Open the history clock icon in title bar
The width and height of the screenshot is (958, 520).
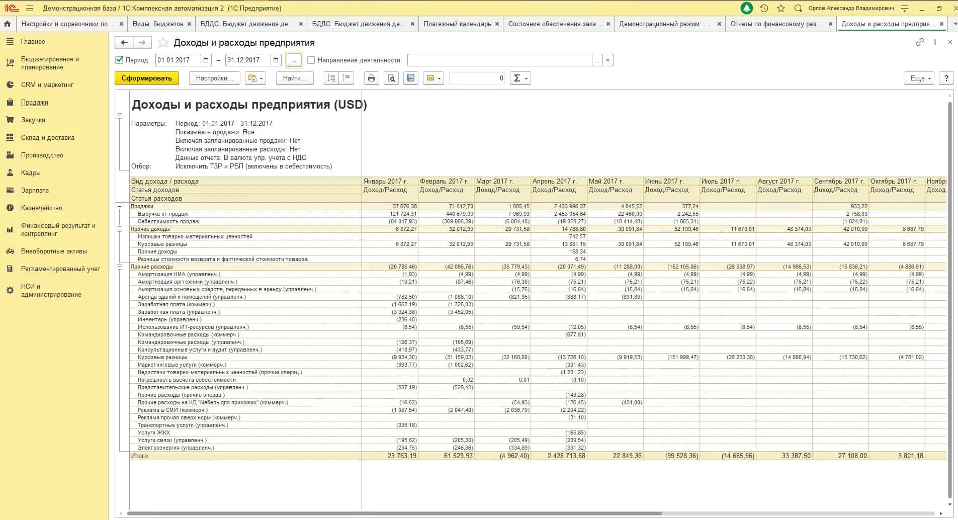764,8
